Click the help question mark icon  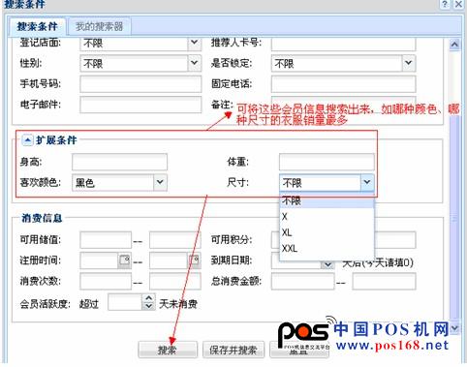(x=445, y=4)
